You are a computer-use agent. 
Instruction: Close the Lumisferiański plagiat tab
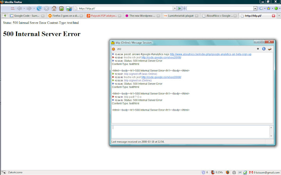click(197, 16)
